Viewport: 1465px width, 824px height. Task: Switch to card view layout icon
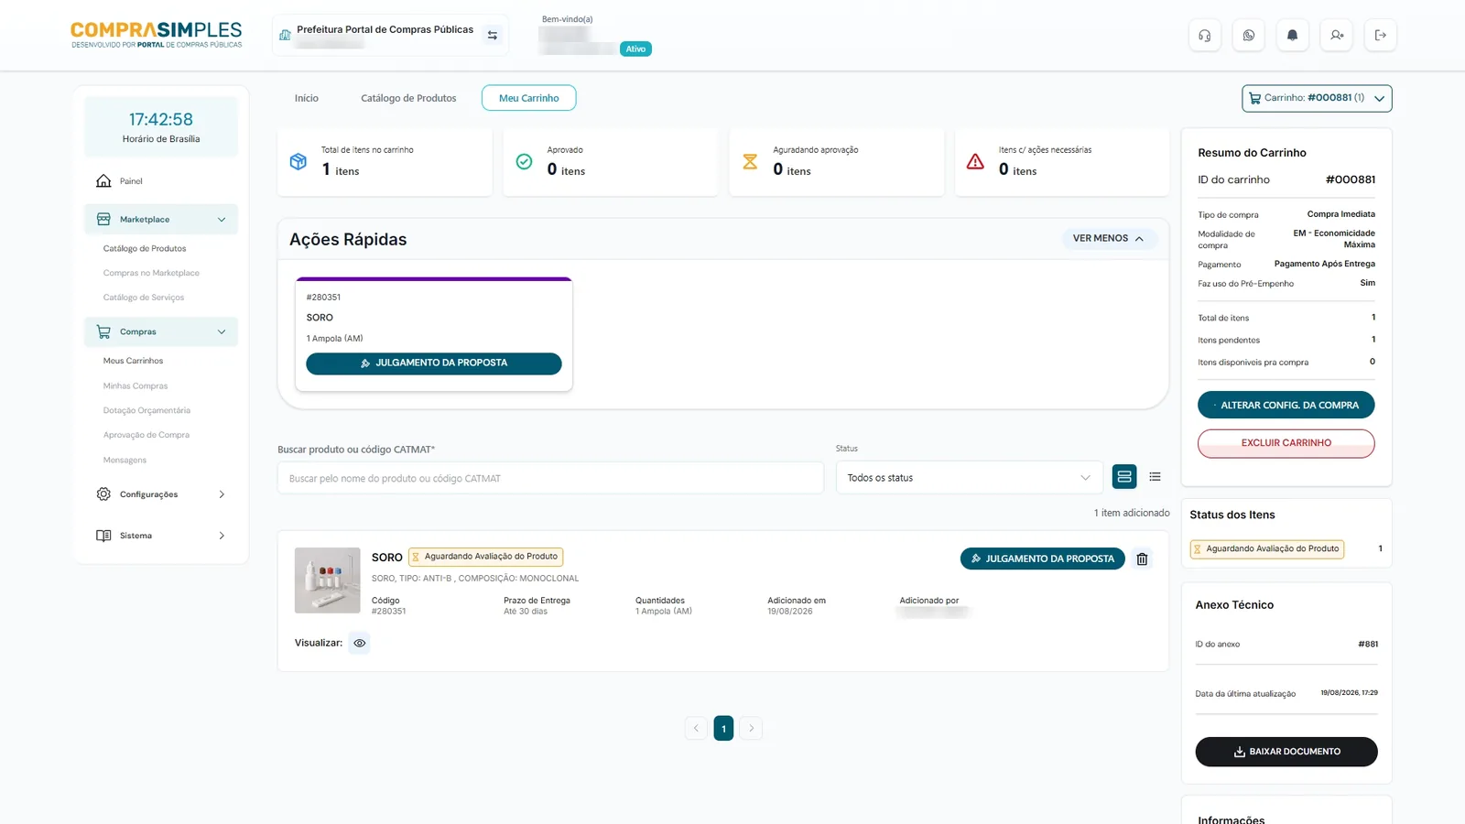point(1124,477)
